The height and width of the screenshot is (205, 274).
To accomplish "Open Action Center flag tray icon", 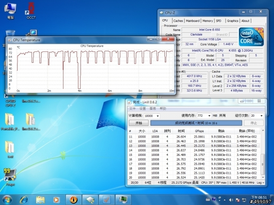I will pos(238,200).
